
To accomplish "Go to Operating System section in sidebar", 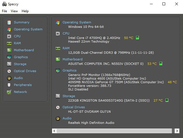I will [x=28, y=29].
